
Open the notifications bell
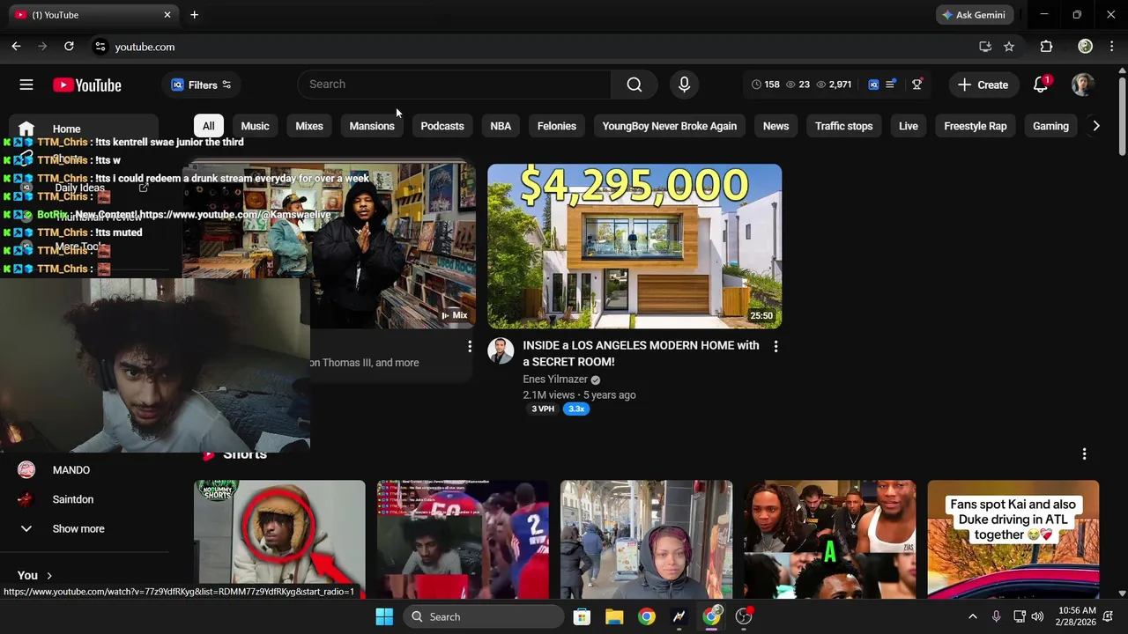click(1041, 85)
